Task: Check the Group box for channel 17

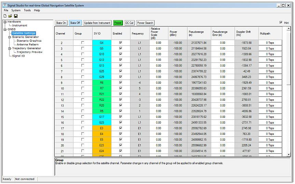Action: 83,128
